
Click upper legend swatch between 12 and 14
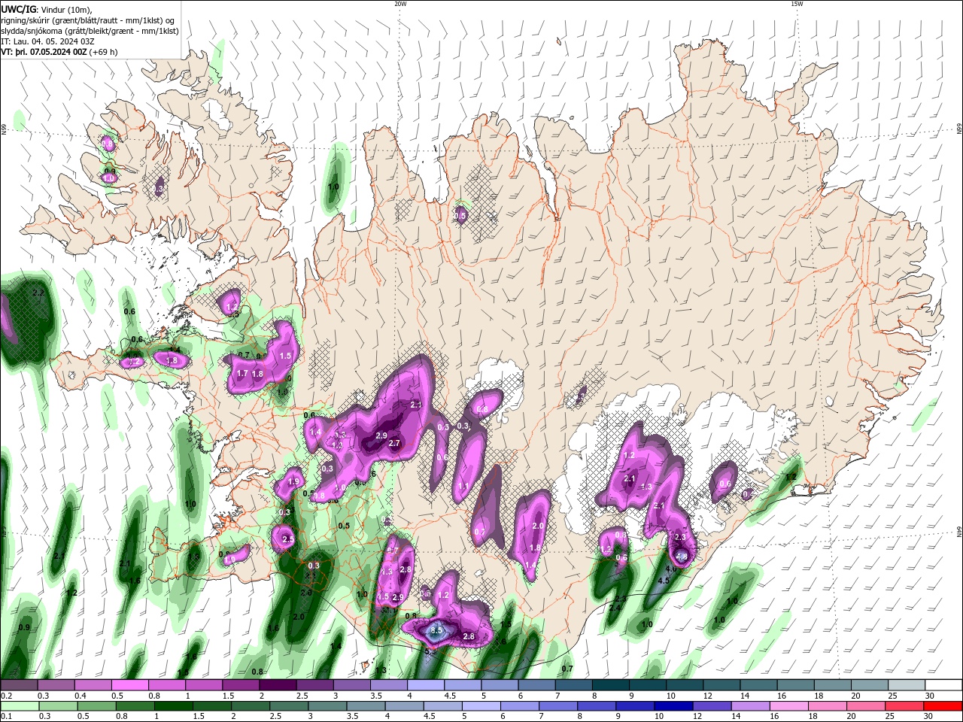click(x=722, y=685)
